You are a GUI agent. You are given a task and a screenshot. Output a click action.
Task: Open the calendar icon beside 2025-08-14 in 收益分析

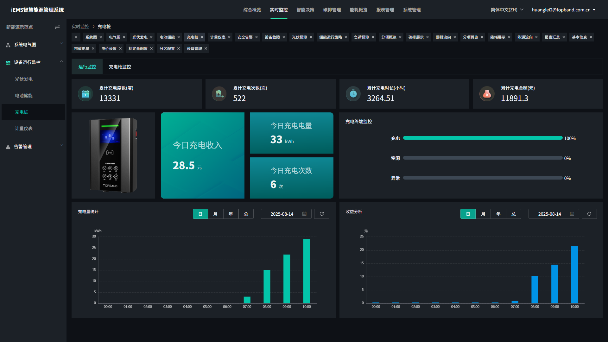coord(572,214)
